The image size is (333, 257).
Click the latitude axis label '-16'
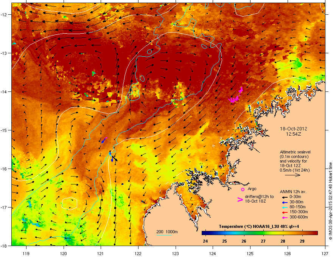(4, 169)
